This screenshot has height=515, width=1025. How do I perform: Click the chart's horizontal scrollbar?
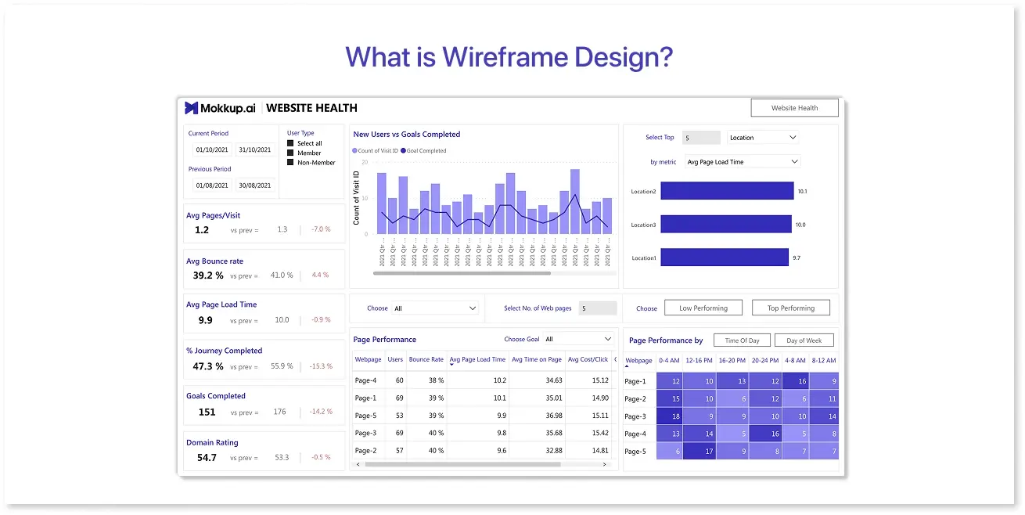(x=462, y=273)
